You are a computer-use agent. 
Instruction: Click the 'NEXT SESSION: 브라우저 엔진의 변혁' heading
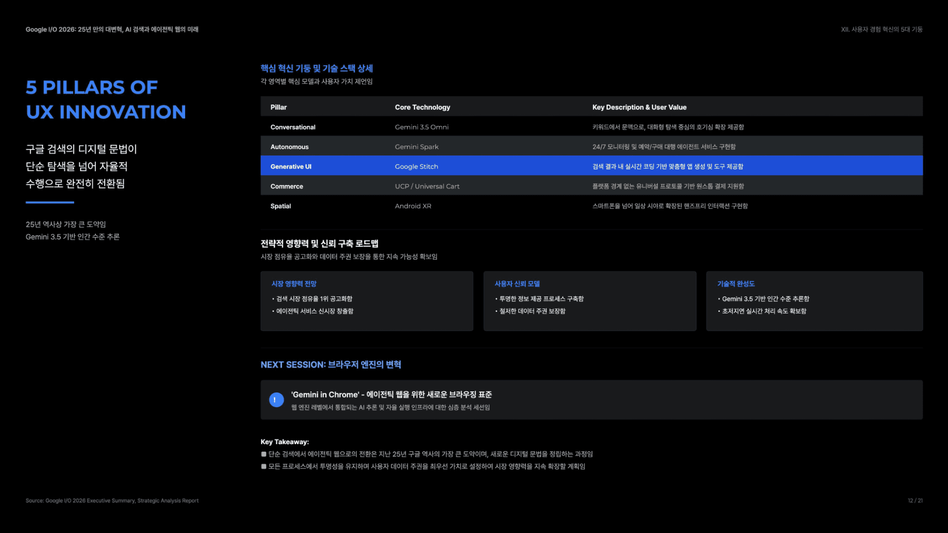(331, 364)
